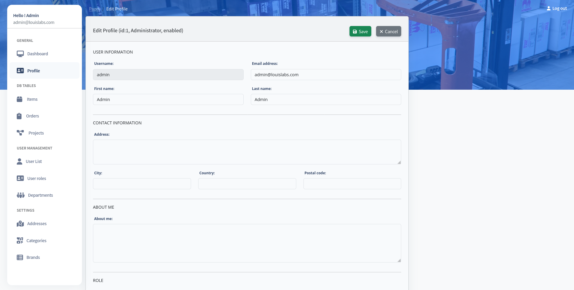Focus the Email address field
The image size is (574, 290).
[326, 75]
